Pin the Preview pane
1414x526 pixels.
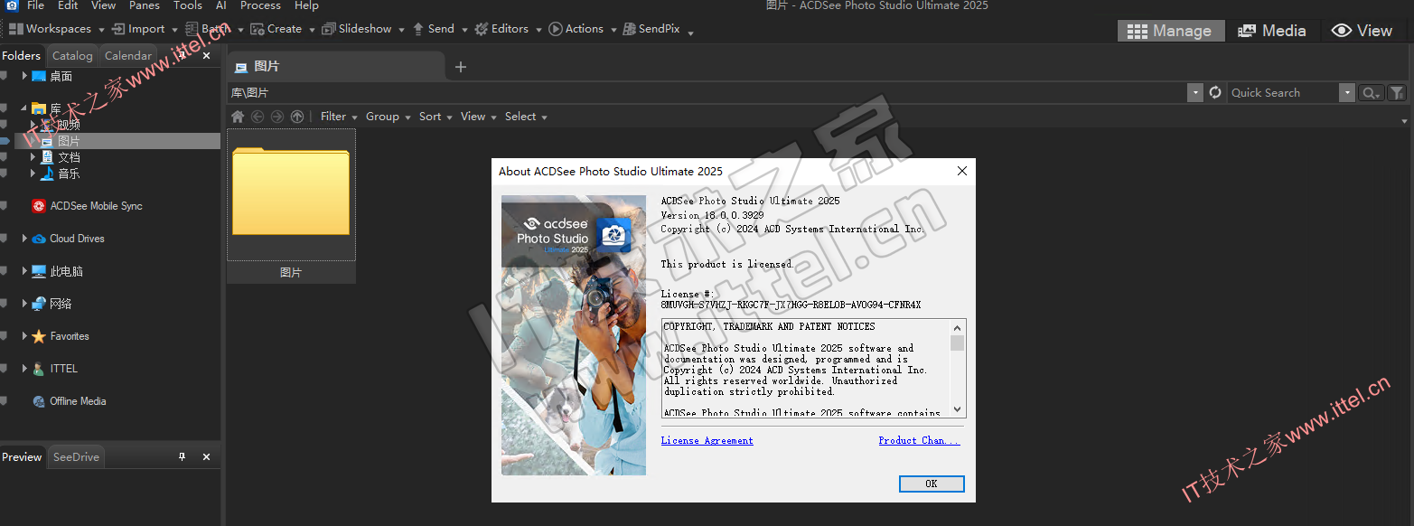tap(182, 456)
